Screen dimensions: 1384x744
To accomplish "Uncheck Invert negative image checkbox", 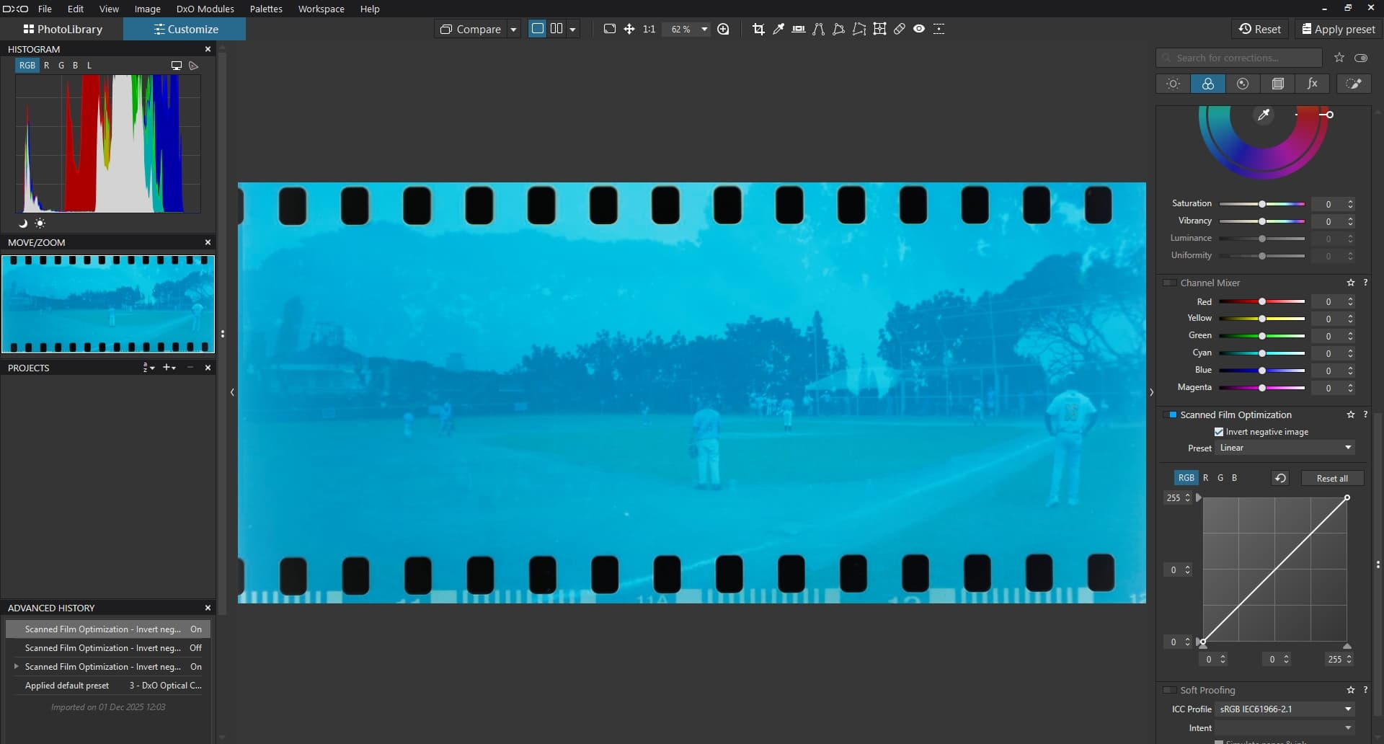I will 1219,432.
